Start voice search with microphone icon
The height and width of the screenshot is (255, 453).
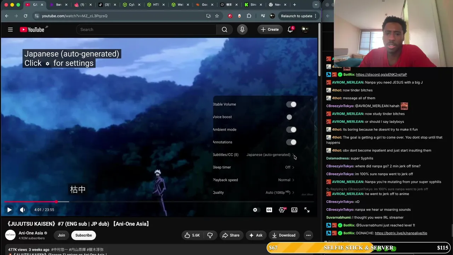point(242,30)
